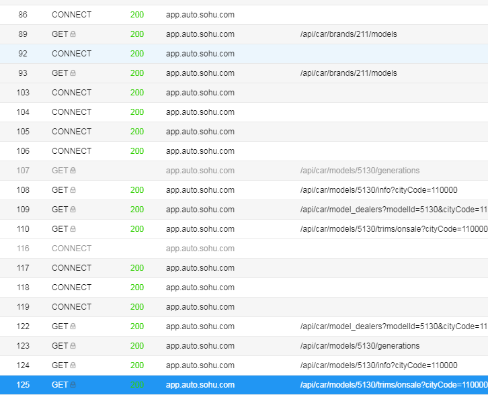Click host app.auto.sohu.com on row 89
488x395 pixels.
200,34
